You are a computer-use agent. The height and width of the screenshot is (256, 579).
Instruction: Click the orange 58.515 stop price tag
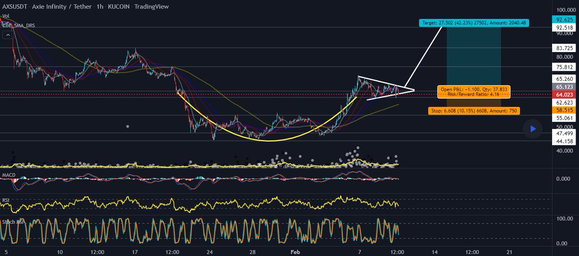tap(564, 110)
